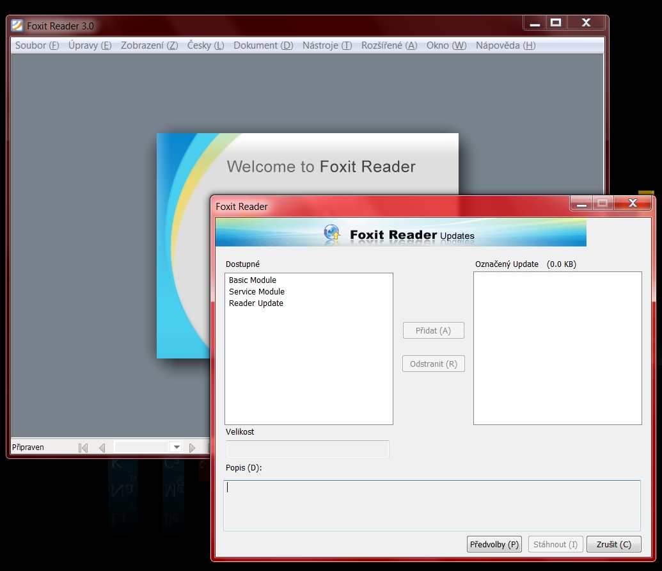This screenshot has width=662, height=571.
Task: Click the Označený Update list box
Action: point(557,348)
